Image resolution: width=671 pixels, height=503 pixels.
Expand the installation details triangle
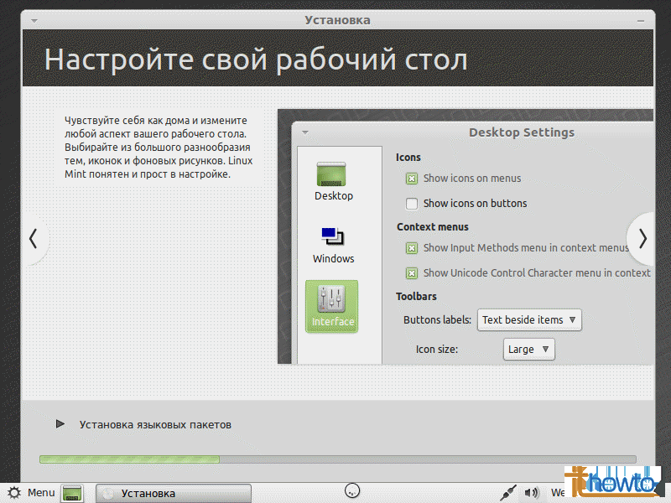point(60,424)
